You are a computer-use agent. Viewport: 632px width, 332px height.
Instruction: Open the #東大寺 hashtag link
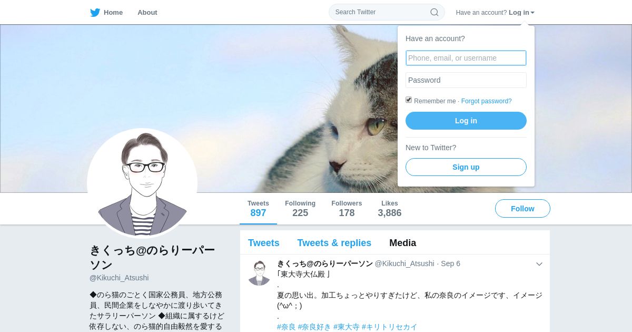[346, 327]
